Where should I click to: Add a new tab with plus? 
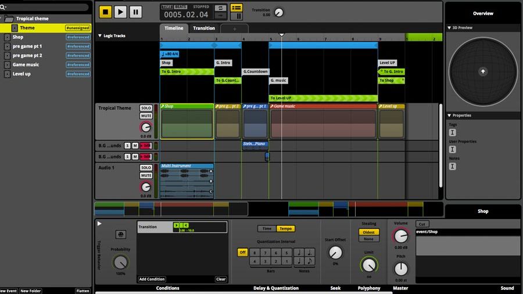click(235, 29)
